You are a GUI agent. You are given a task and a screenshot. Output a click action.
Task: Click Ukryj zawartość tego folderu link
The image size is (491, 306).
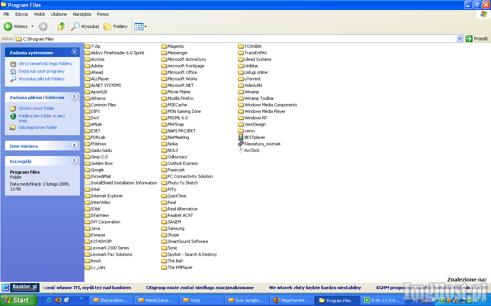coord(45,63)
